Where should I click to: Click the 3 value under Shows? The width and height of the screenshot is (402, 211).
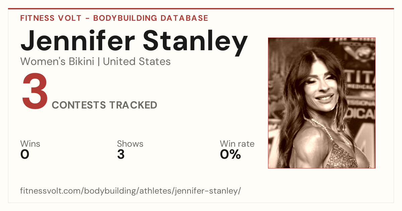121,154
